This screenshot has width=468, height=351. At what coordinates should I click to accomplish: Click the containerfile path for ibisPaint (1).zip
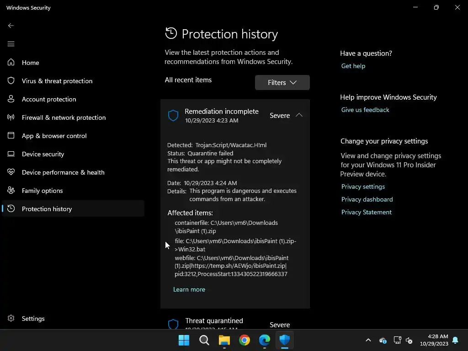(226, 227)
